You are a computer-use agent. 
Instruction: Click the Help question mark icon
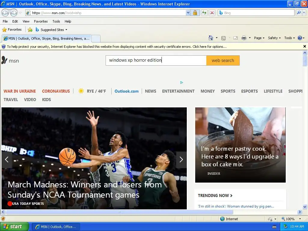point(300,38)
